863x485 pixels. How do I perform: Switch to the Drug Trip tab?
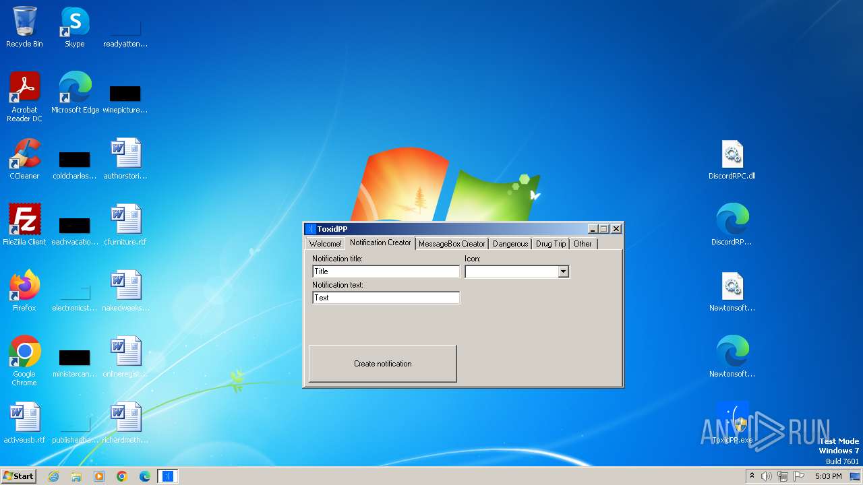tap(551, 244)
